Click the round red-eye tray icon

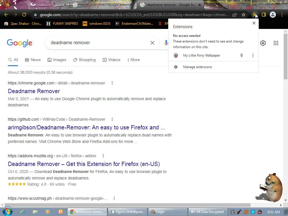coord(260,212)
